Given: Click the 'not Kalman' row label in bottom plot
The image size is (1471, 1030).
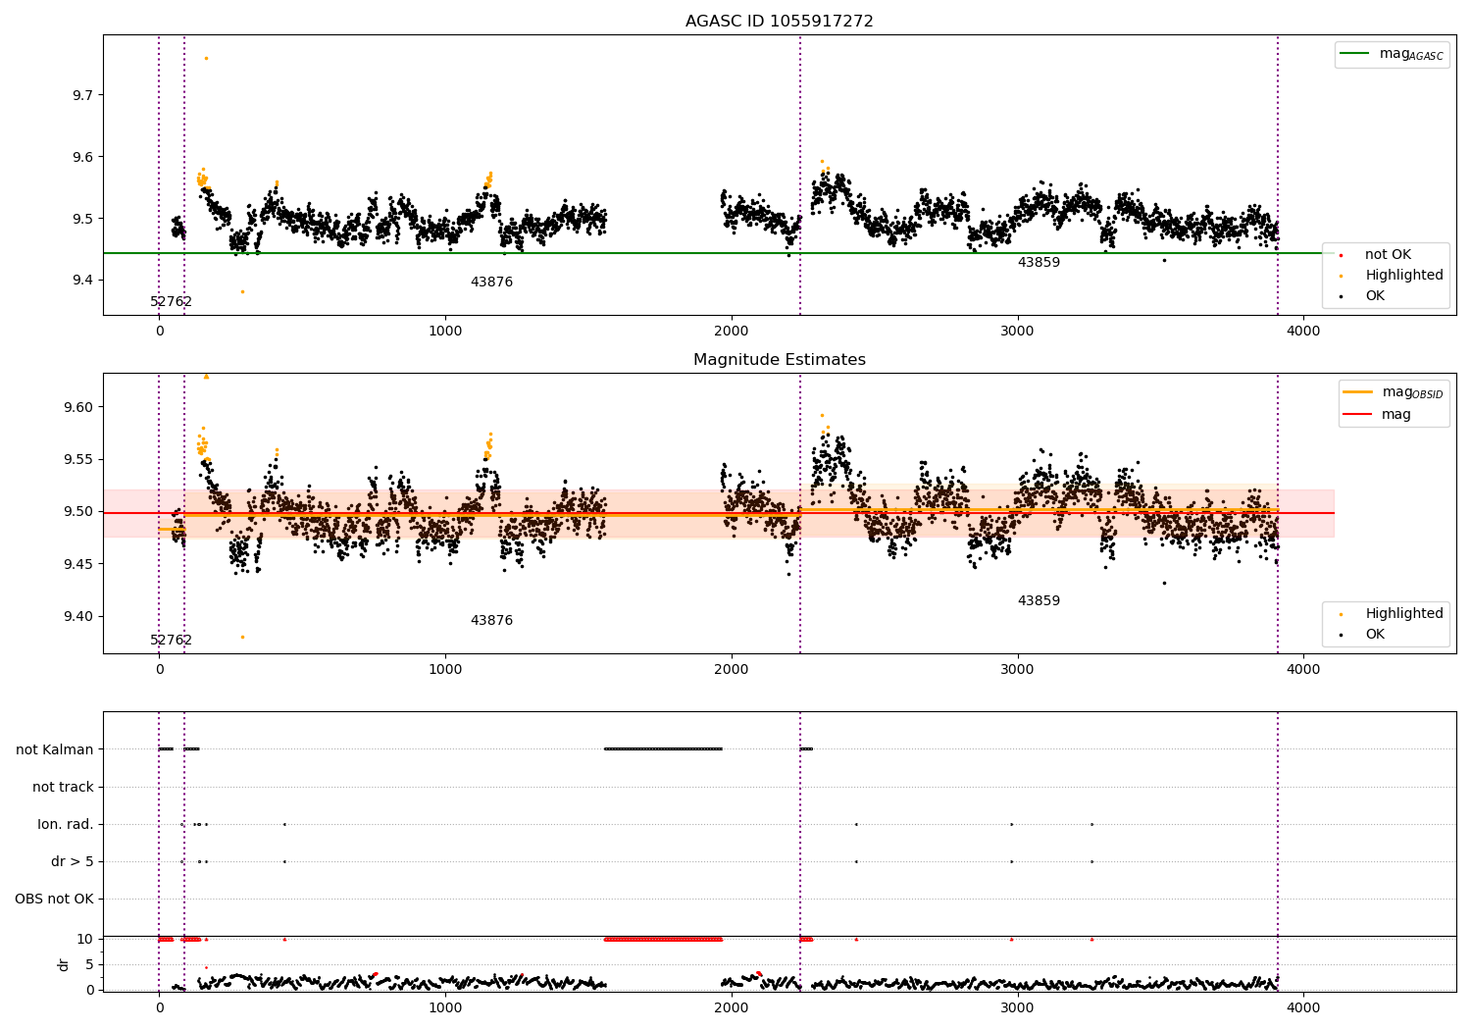Looking at the screenshot, I should [x=55, y=749].
